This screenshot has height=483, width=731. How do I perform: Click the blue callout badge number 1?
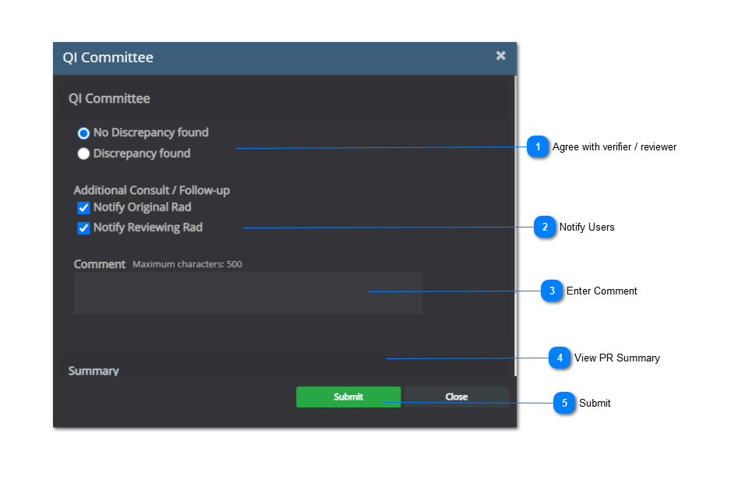[538, 146]
